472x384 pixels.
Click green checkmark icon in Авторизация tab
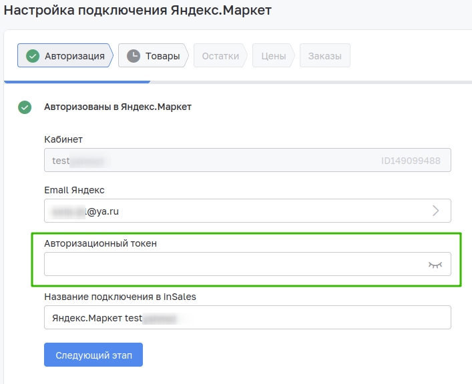pos(33,56)
